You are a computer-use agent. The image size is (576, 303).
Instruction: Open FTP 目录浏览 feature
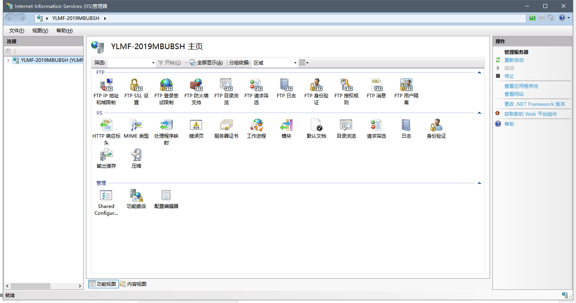[x=226, y=92]
